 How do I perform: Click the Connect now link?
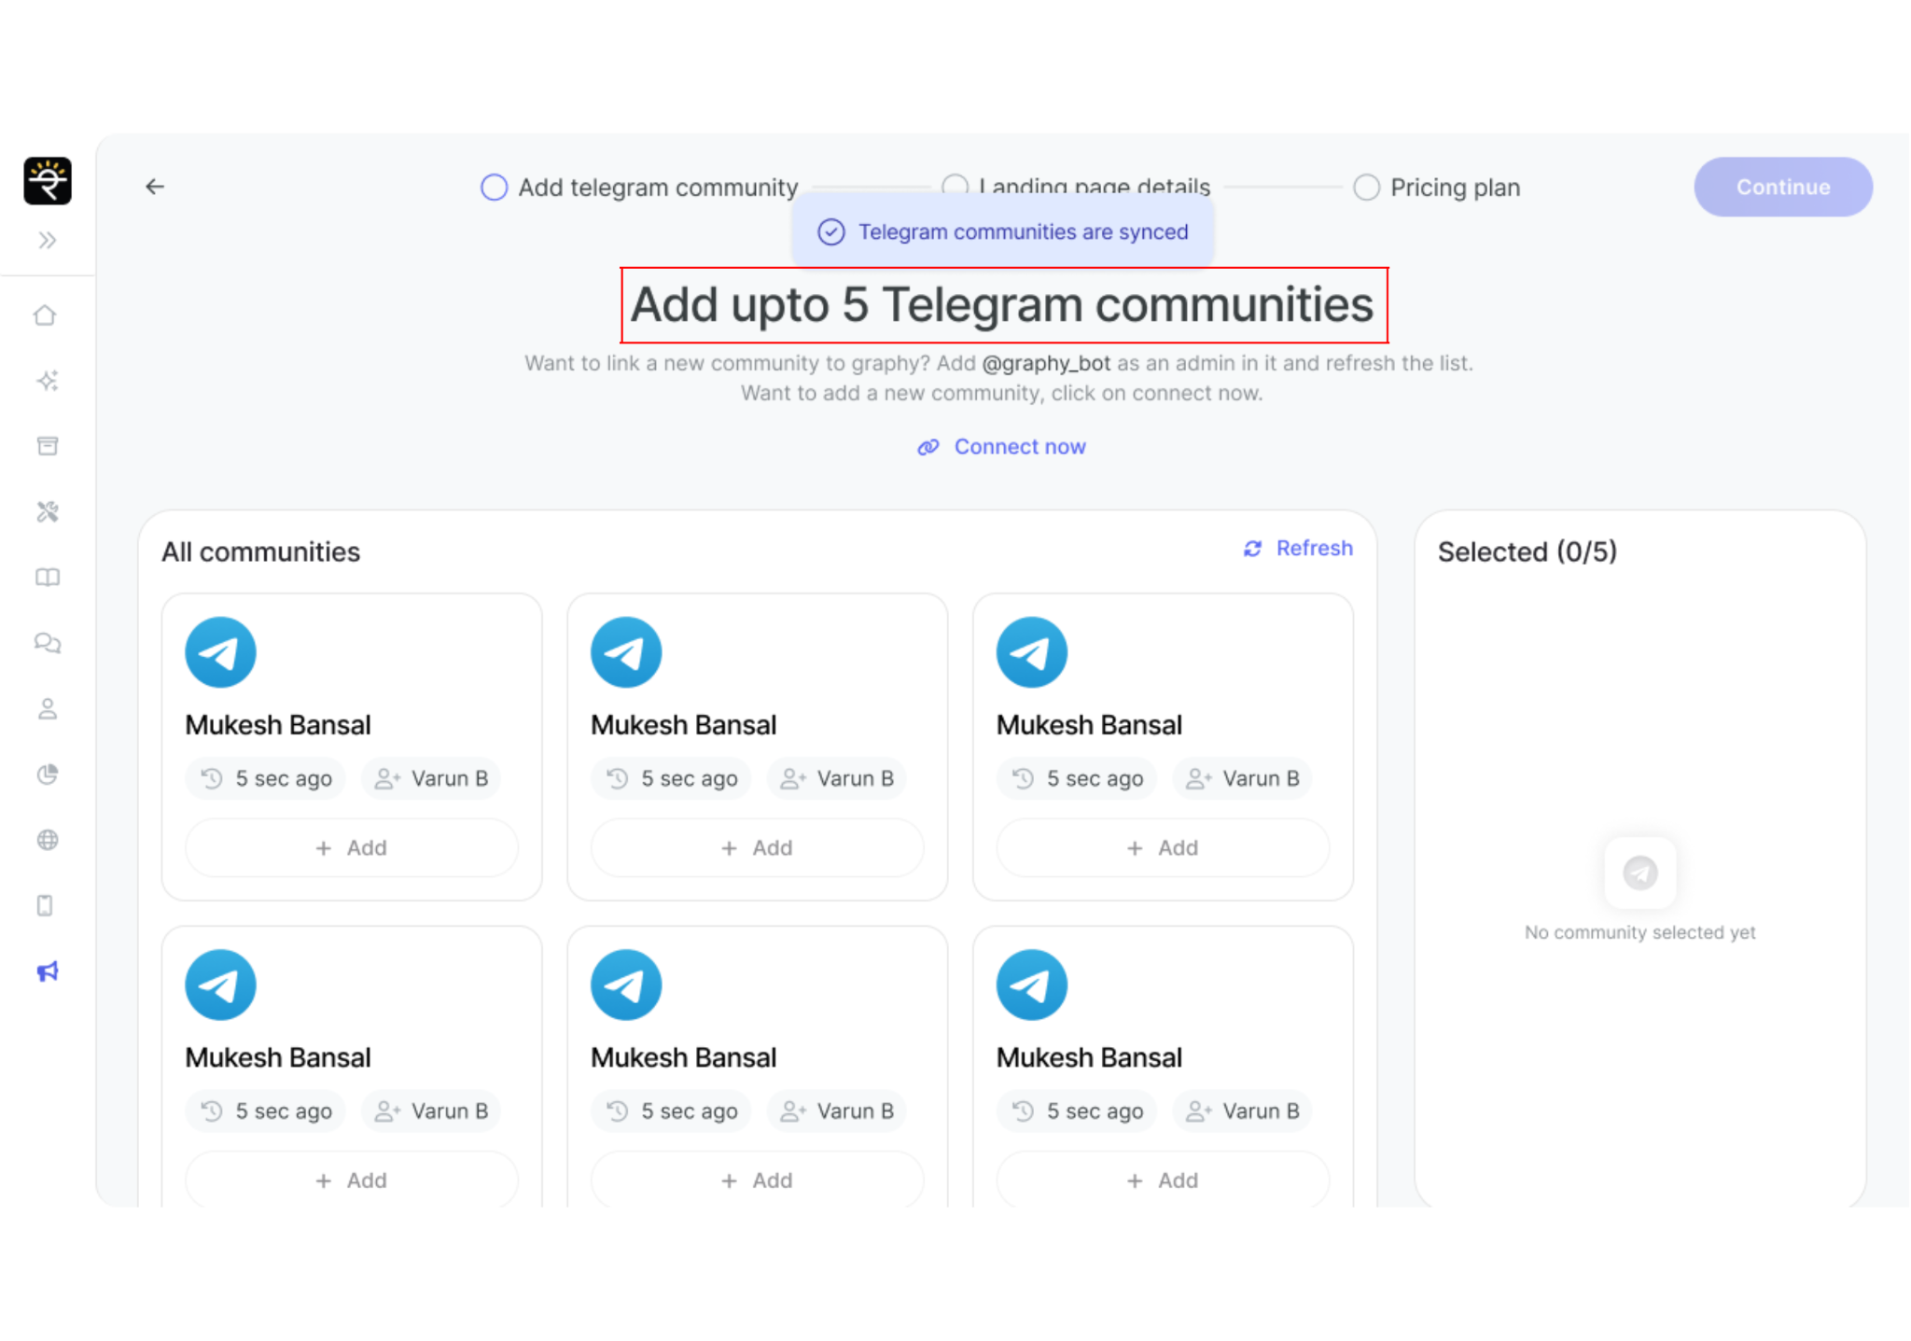tap(1002, 447)
